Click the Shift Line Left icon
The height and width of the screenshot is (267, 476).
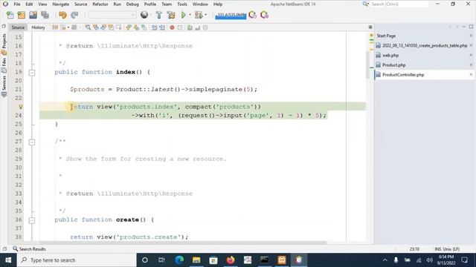(x=154, y=27)
